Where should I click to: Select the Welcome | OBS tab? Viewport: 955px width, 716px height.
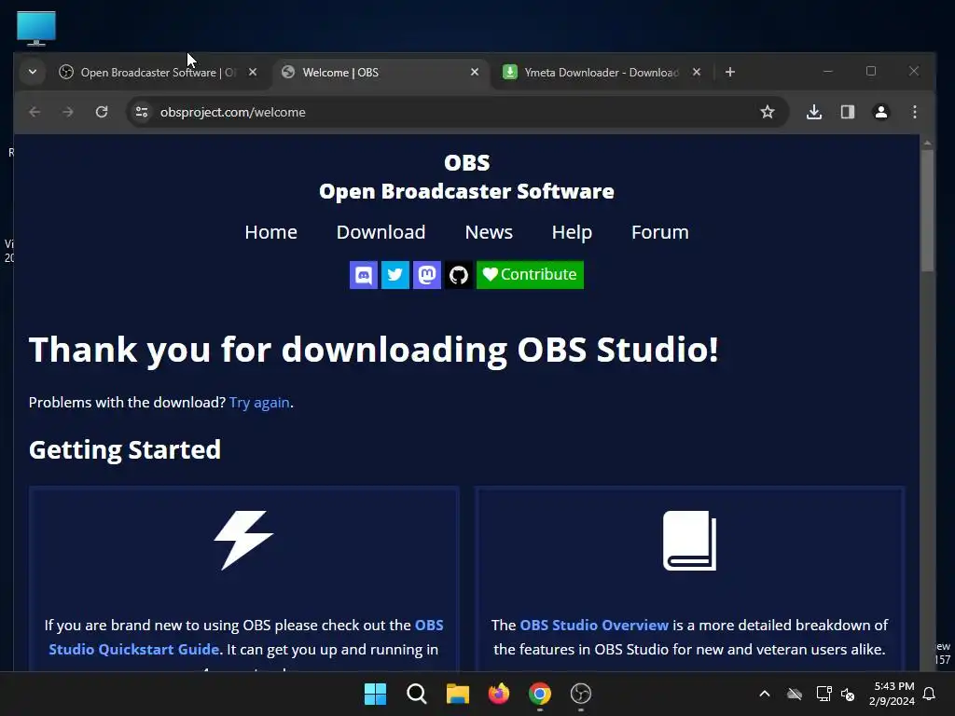pos(381,73)
